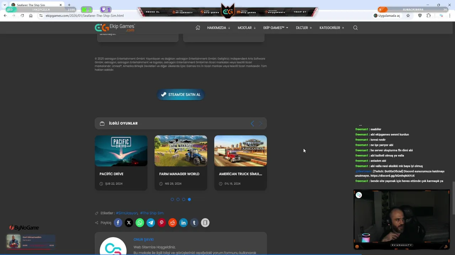Show previous related games with left arrow
The image size is (455, 255).
click(252, 123)
